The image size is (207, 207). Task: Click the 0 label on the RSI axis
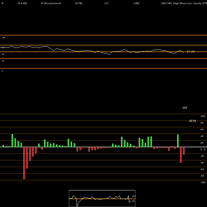(2, 71)
